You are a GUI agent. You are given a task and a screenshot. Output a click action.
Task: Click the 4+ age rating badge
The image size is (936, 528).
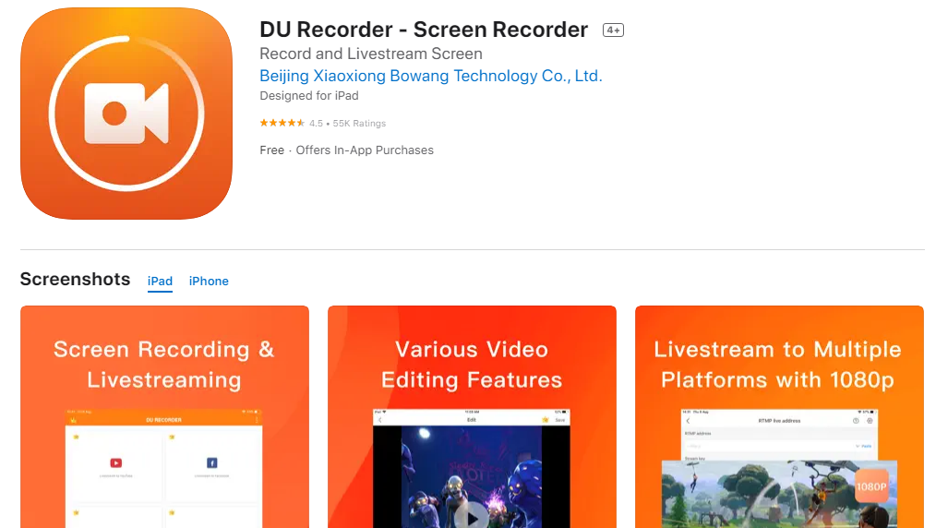[613, 30]
